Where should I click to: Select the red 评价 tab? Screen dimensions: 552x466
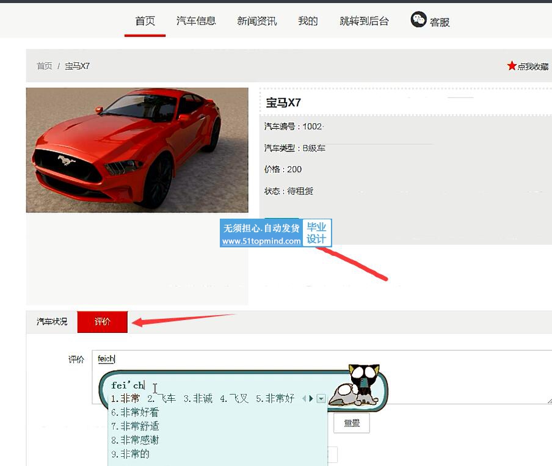pos(103,322)
